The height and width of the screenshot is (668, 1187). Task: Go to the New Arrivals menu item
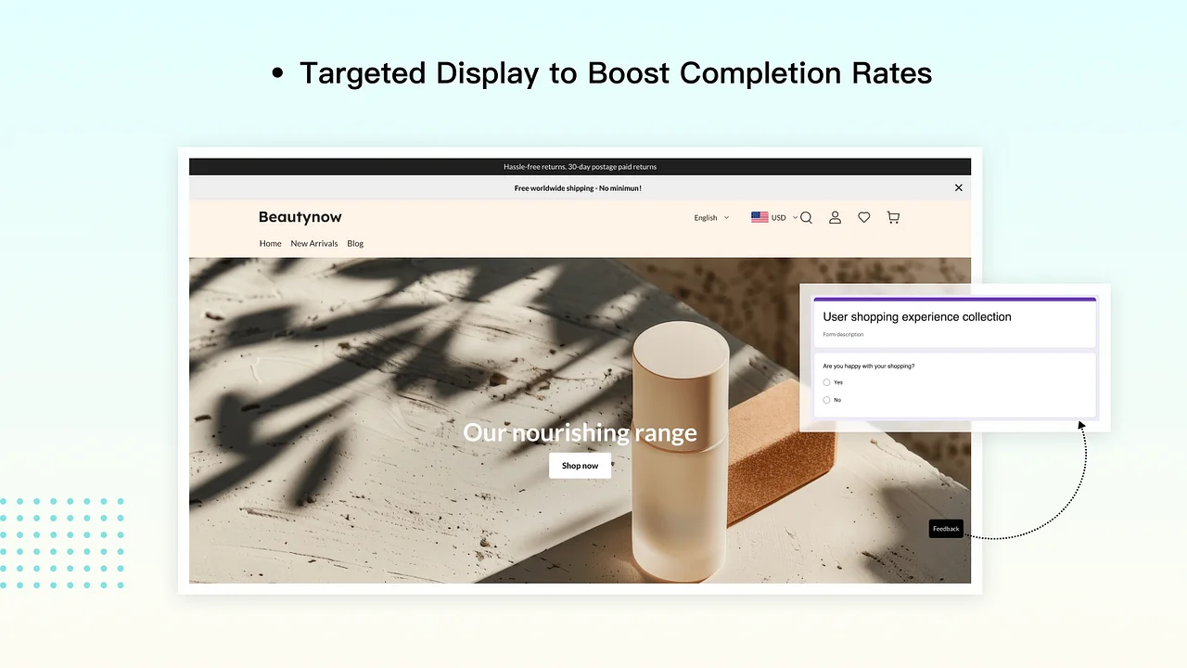pos(313,243)
